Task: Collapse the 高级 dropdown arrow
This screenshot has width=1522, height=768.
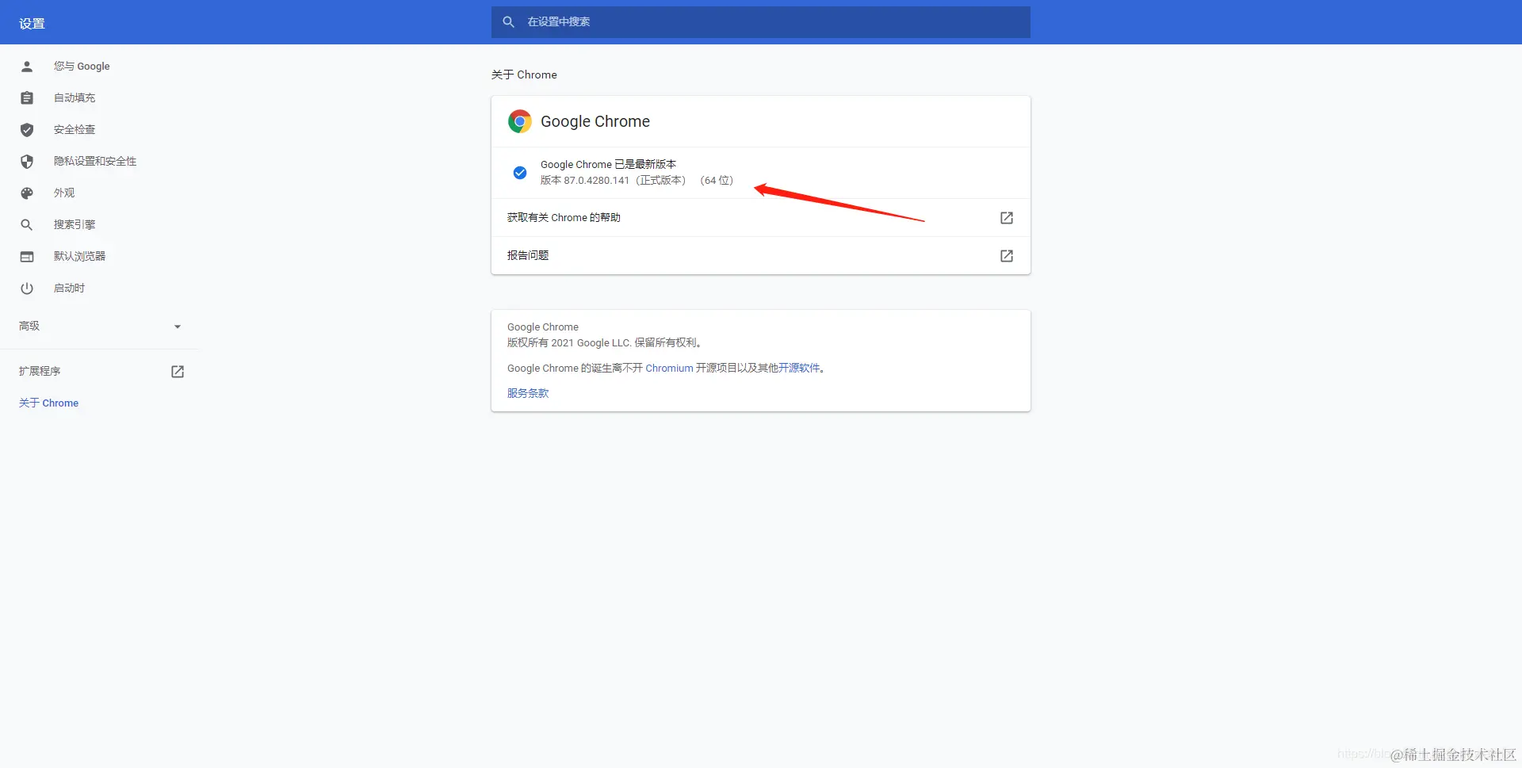Action: [x=177, y=326]
